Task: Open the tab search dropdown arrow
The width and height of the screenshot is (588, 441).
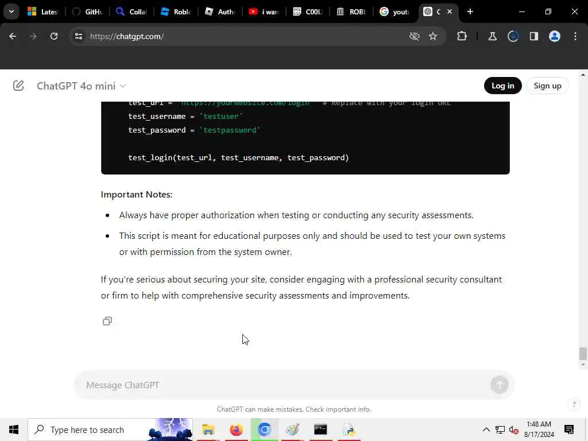Action: (x=11, y=11)
